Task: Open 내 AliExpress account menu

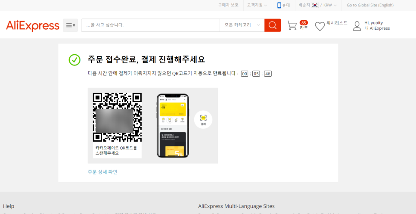Action: pos(377,28)
